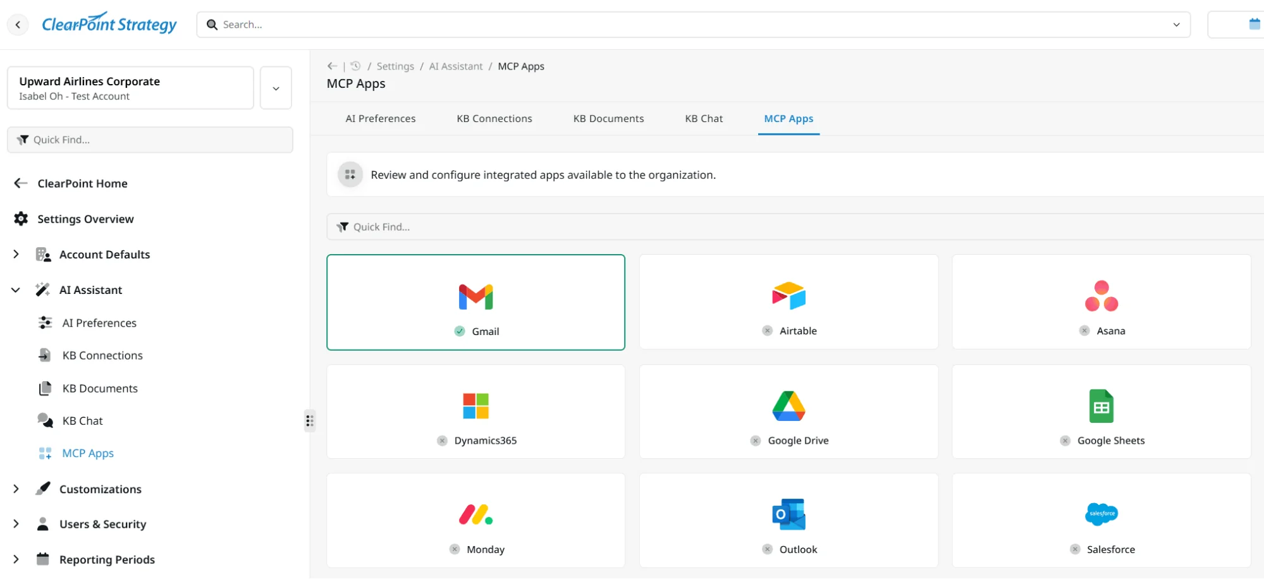Expand the Account Defaults section

[x=16, y=254]
